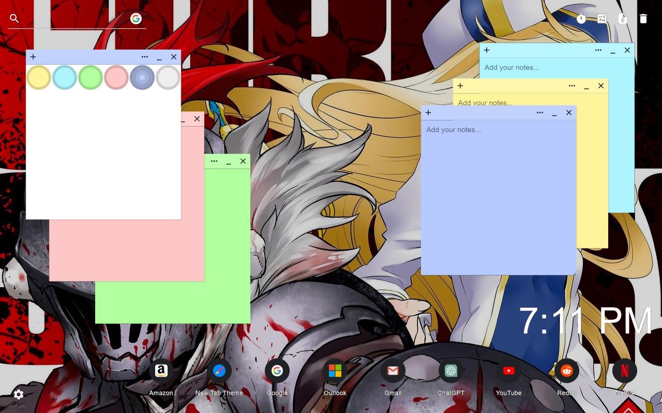Close the pink note
The width and height of the screenshot is (662, 413).
point(197,119)
